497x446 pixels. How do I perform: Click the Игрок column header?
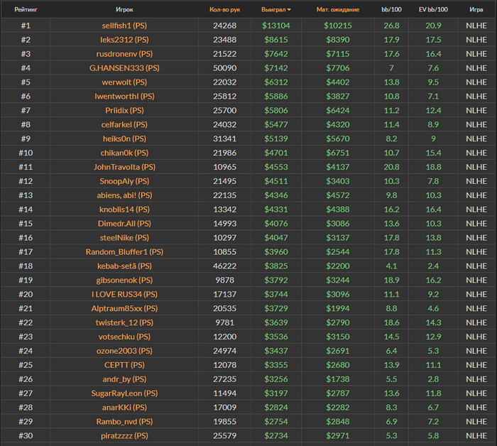pyautogui.click(x=124, y=10)
